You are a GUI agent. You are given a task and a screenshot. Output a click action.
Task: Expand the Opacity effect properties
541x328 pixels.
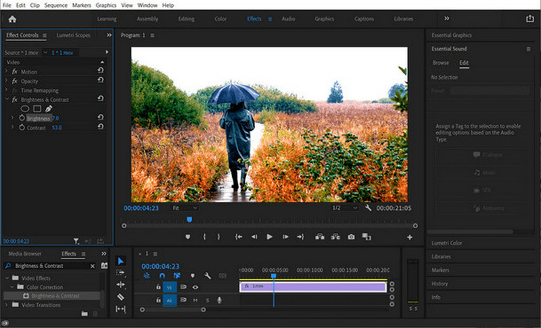(x=6, y=80)
